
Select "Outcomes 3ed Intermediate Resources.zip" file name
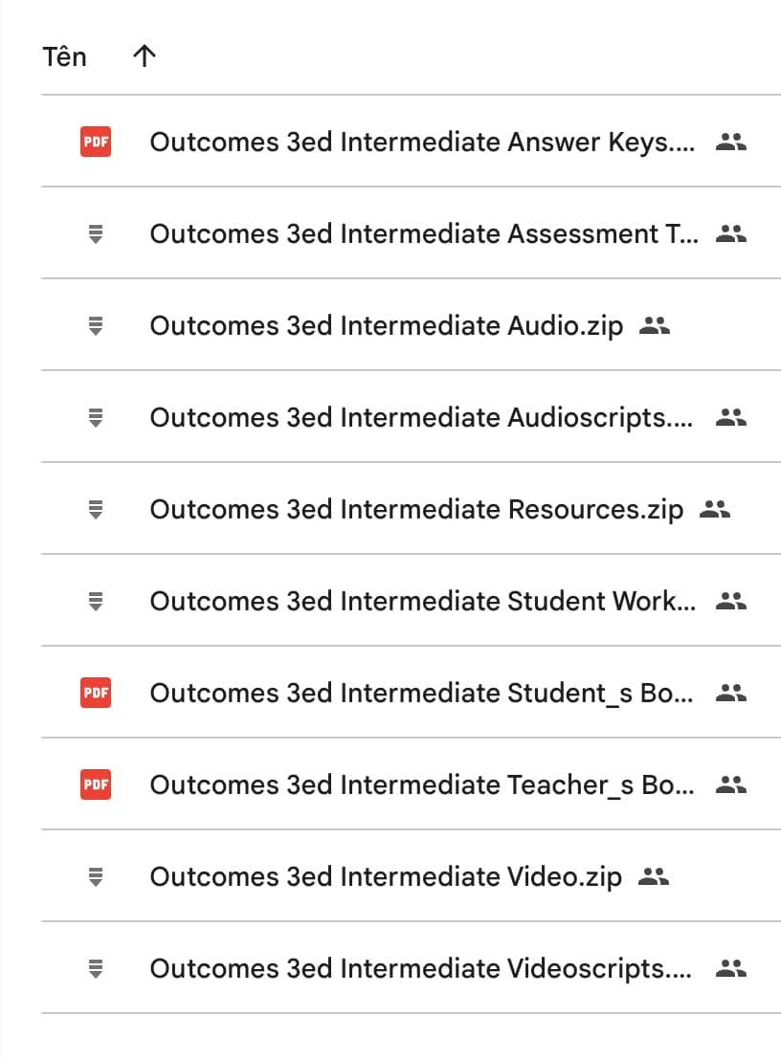point(416,511)
